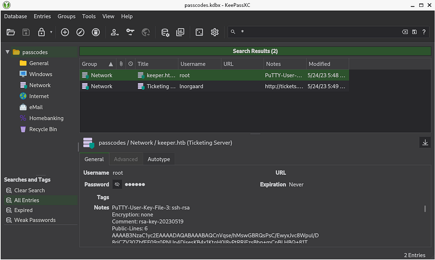Sort entries by the Group column header
The width and height of the screenshot is (435, 260).
pos(90,64)
